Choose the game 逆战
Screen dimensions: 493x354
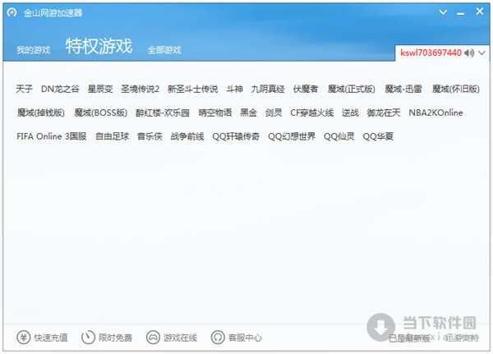[x=350, y=113]
